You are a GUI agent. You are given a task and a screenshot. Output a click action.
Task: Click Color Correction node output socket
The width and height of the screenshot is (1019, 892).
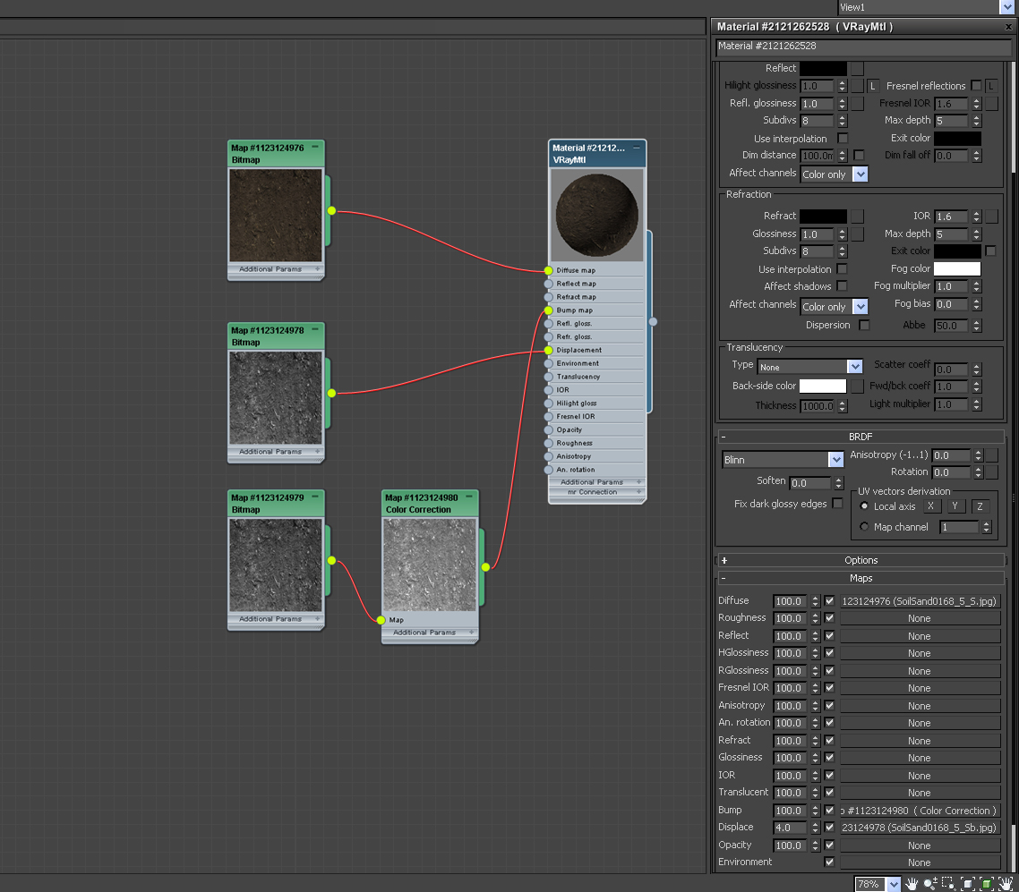pos(485,566)
